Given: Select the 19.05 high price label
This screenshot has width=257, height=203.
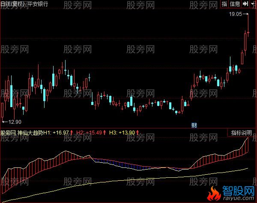Looking at the screenshot, I should [236, 14].
